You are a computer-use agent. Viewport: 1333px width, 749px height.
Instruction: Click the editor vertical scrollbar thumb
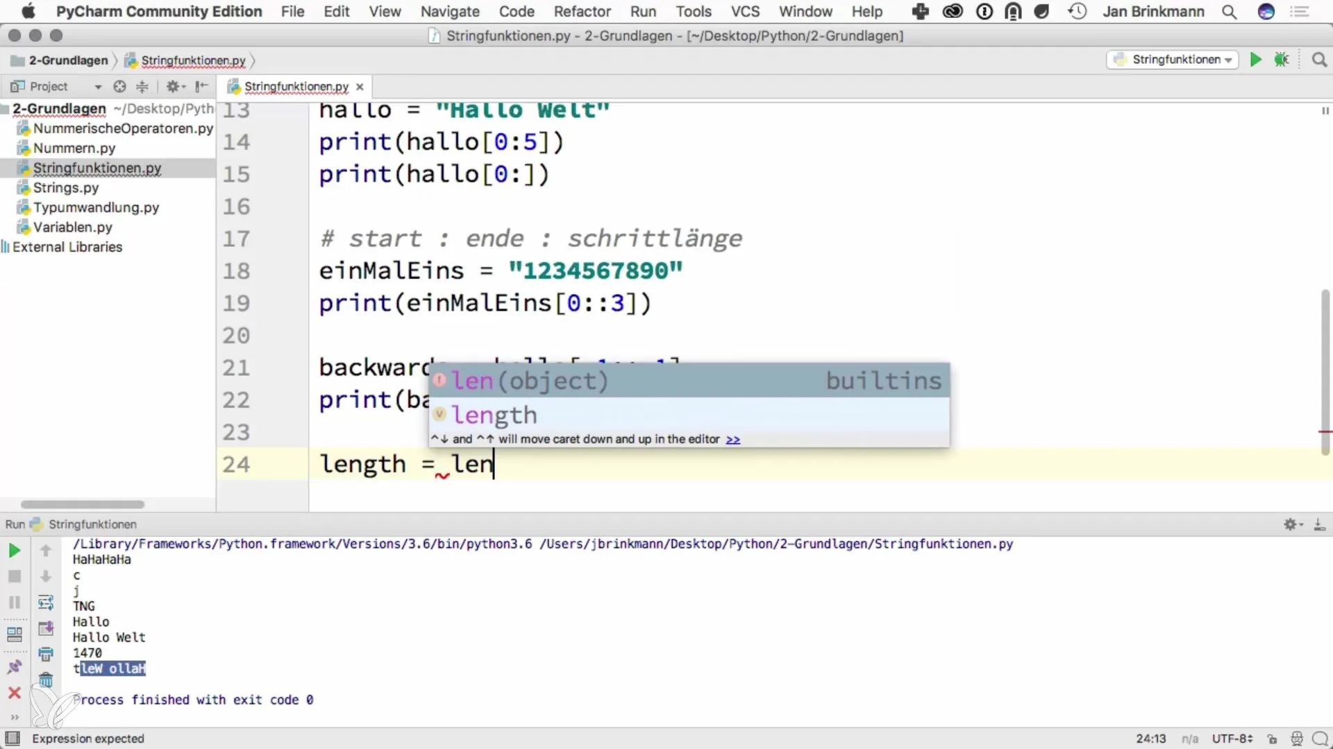point(1325,372)
